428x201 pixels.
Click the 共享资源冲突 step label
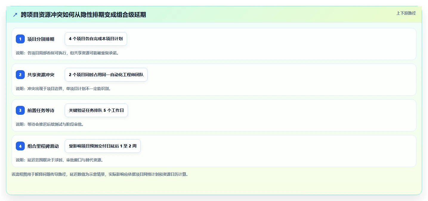pos(41,75)
